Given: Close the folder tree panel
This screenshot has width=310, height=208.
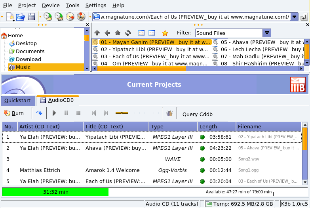Looking at the screenshot, I should (x=87, y=25).
